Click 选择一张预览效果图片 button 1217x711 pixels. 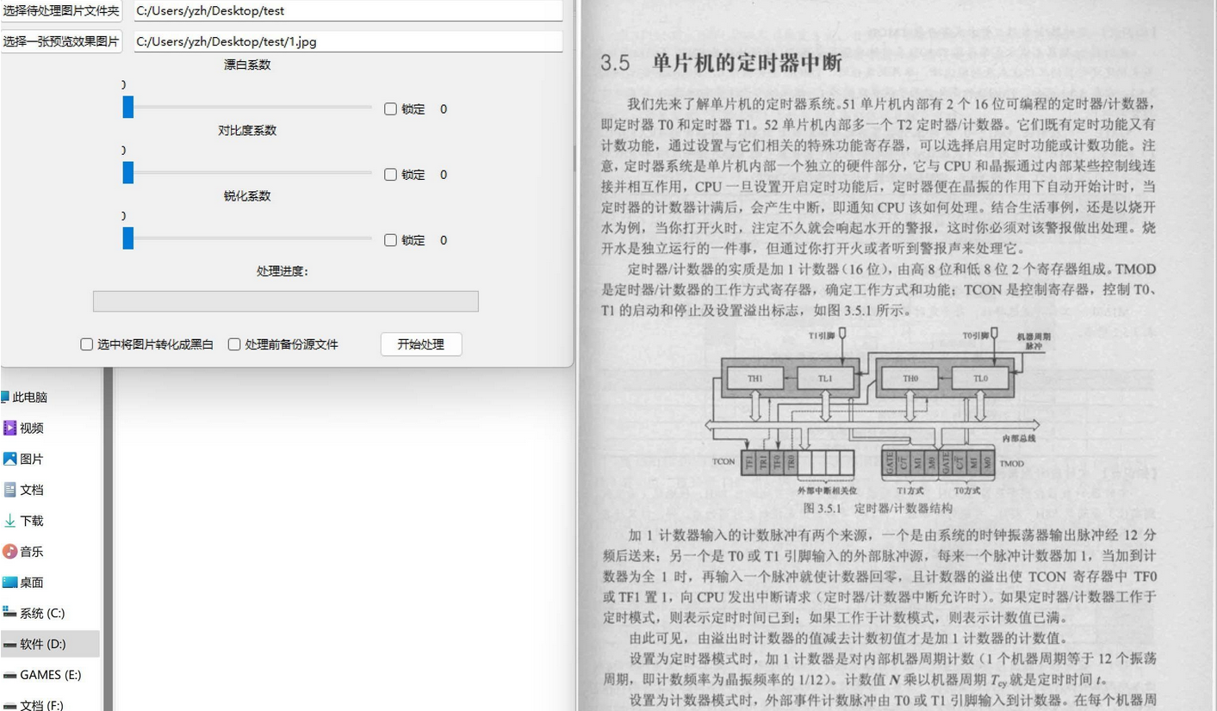61,40
